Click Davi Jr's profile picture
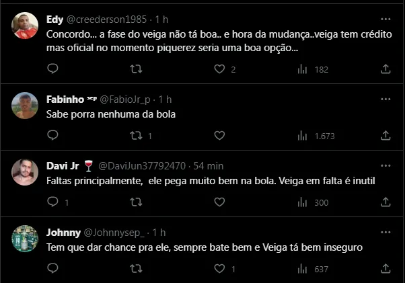The width and height of the screenshot is (405, 283). (x=26, y=173)
